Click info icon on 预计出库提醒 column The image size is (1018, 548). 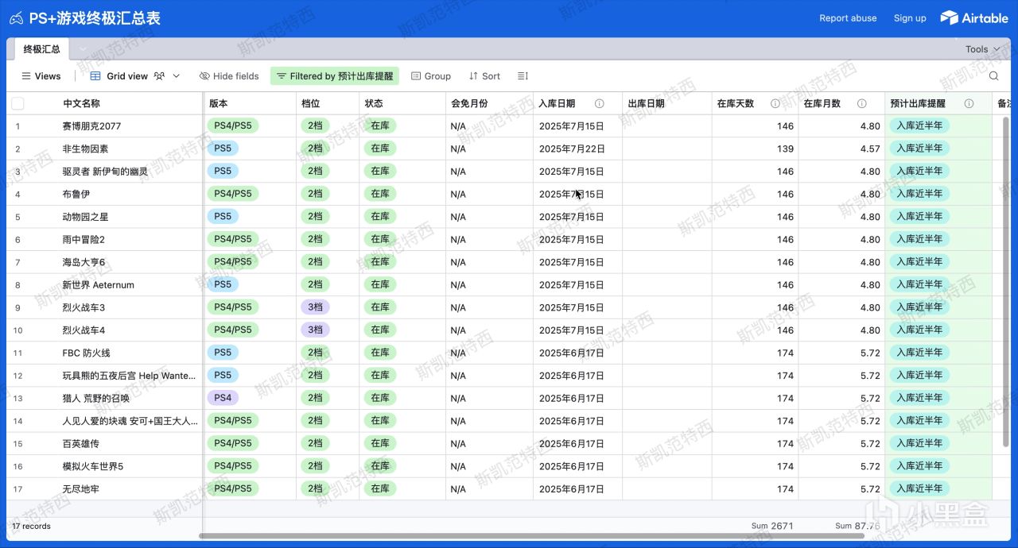969,103
